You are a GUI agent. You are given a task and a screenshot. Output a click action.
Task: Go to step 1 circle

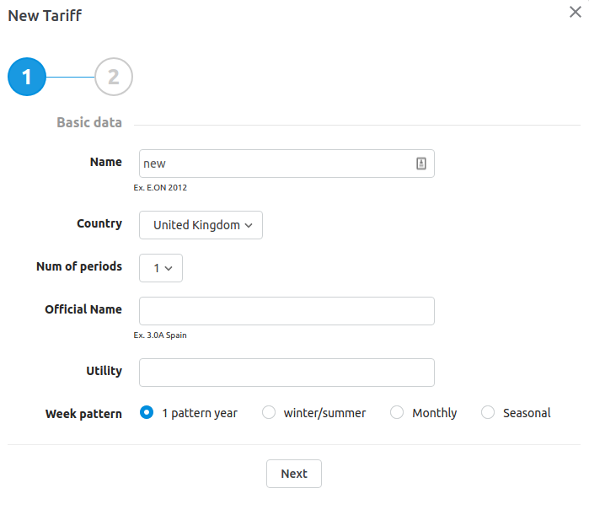pos(27,77)
